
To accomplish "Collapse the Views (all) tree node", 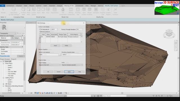I will [1, 61].
